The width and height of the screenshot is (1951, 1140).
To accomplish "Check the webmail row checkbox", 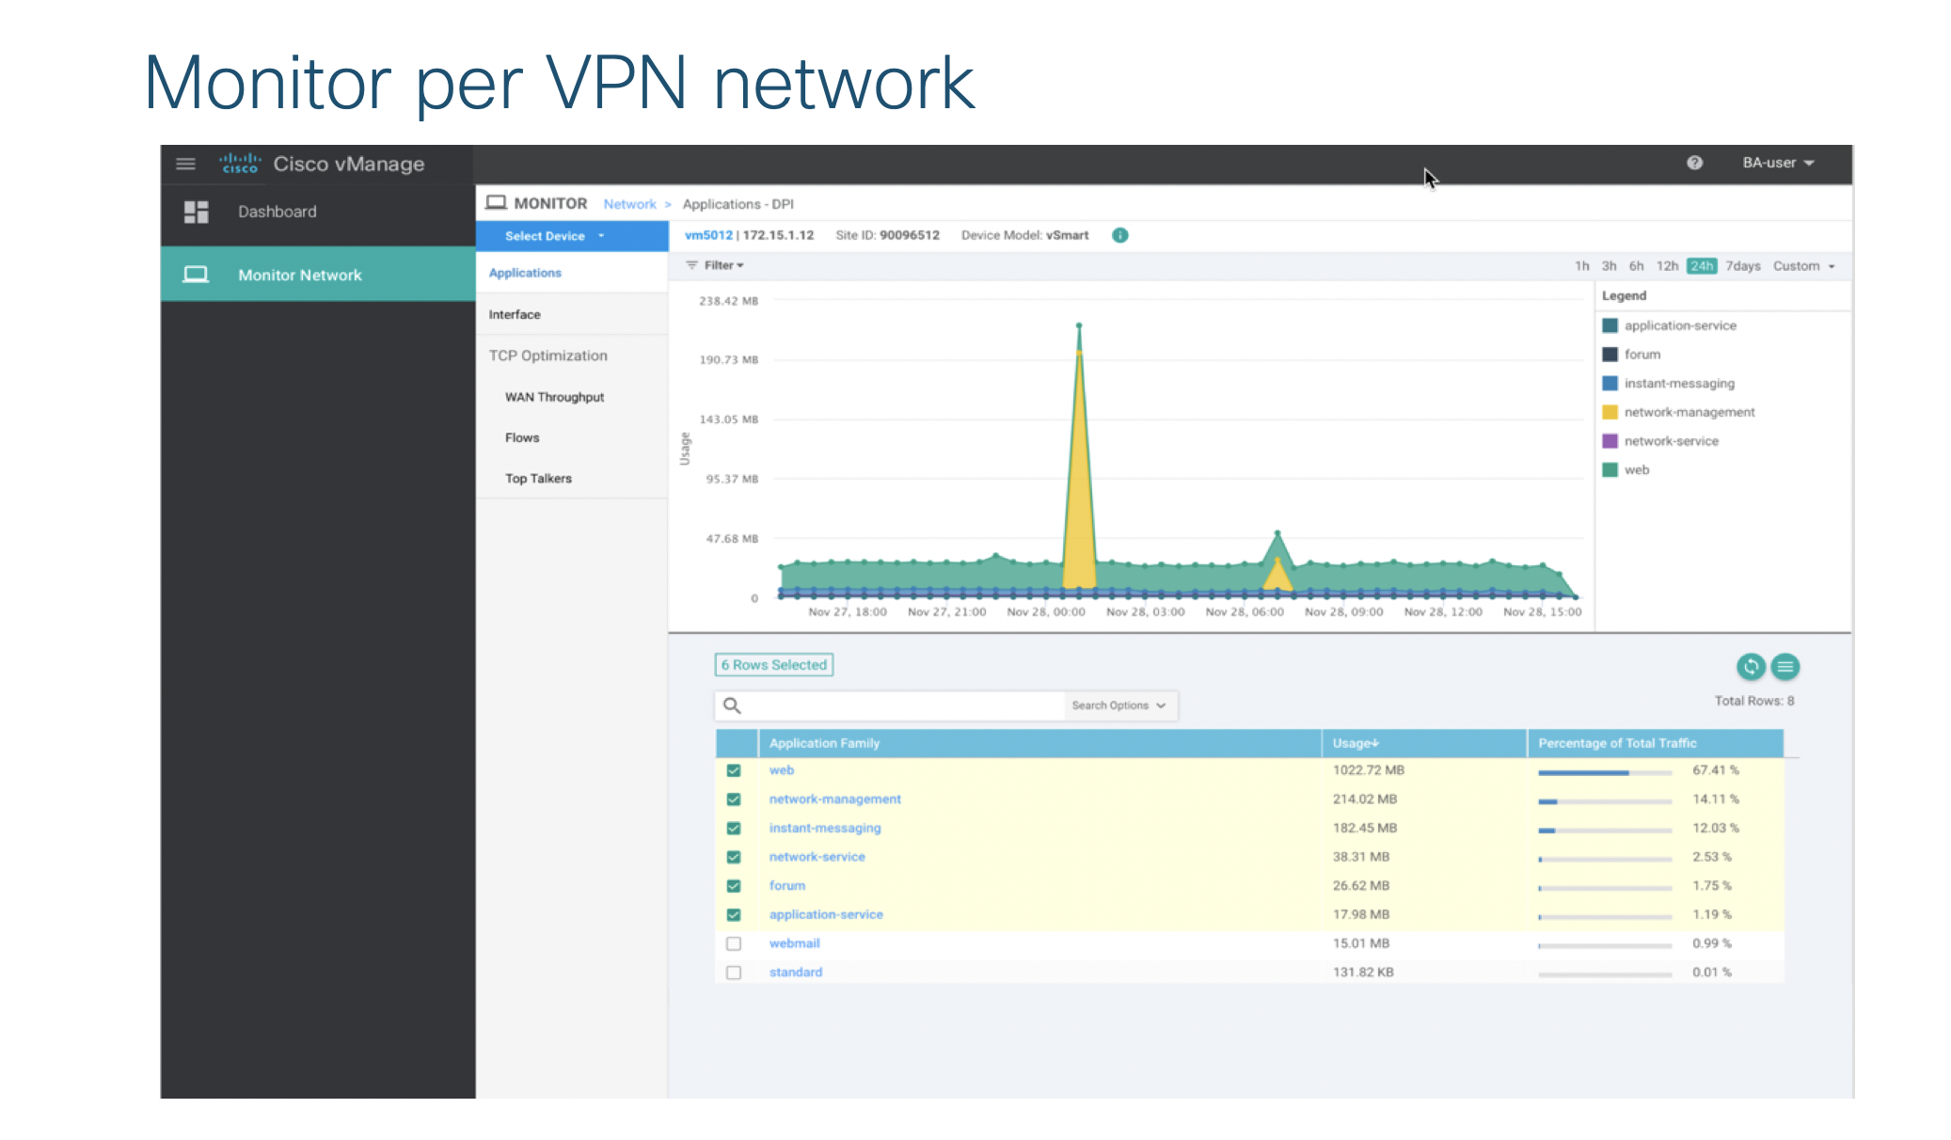I will pyautogui.click(x=734, y=943).
